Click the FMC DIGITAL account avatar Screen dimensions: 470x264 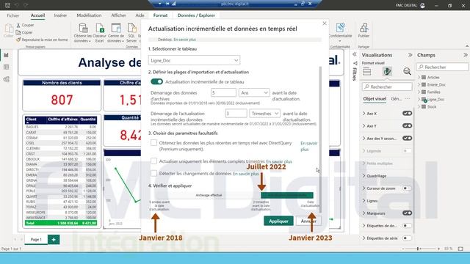click(423, 5)
